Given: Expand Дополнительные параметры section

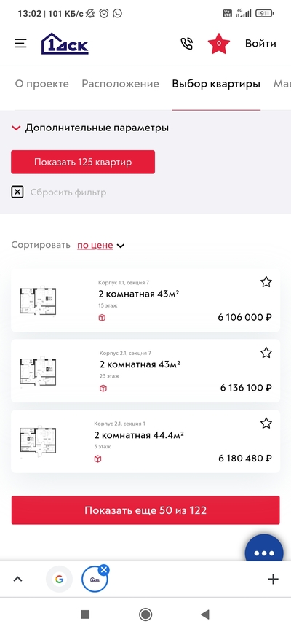Looking at the screenshot, I should pyautogui.click(x=90, y=128).
